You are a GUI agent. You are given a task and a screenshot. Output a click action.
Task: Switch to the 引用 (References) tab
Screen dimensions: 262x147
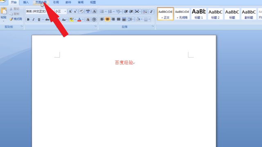click(56, 2)
